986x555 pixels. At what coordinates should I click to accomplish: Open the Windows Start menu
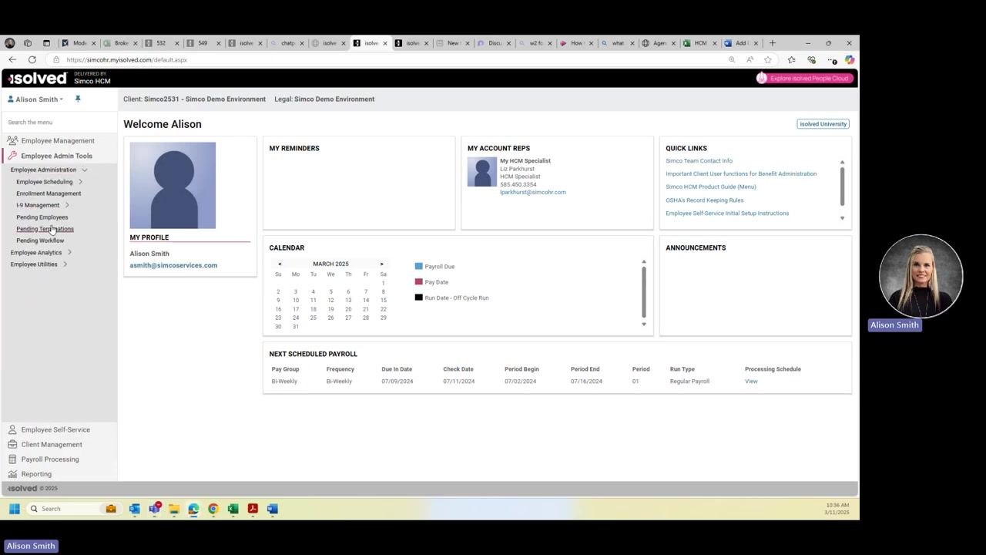click(x=14, y=509)
